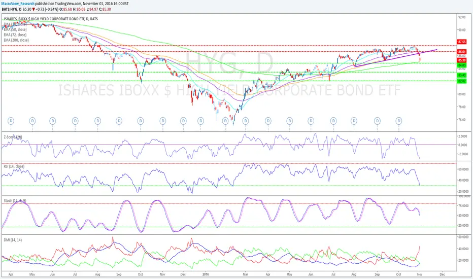The width and height of the screenshot is (473, 279).
Task: Click the 2016 label on the time axis
Action: tap(206, 275)
